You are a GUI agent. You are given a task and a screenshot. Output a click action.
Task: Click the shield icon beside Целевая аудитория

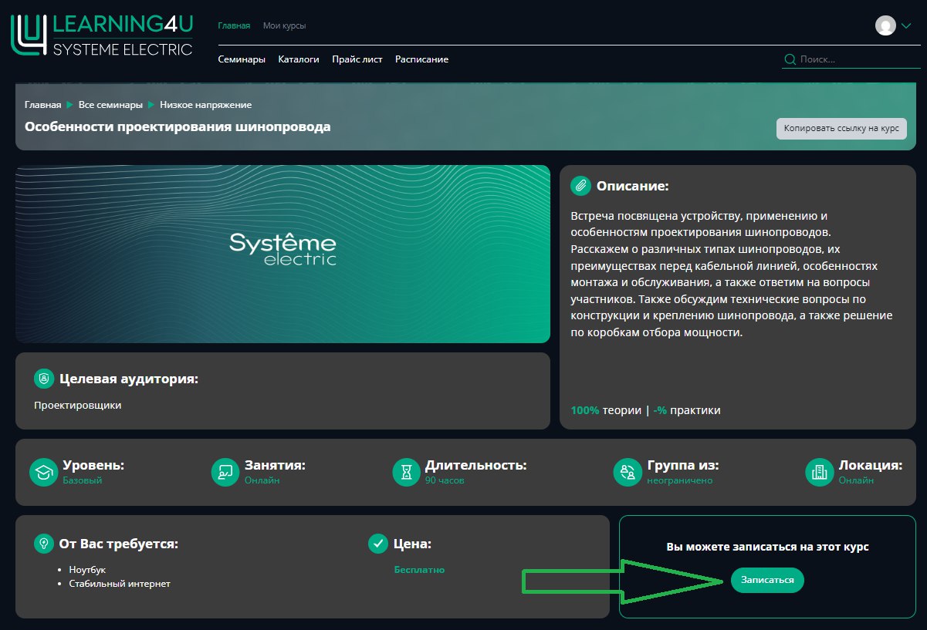pos(44,379)
